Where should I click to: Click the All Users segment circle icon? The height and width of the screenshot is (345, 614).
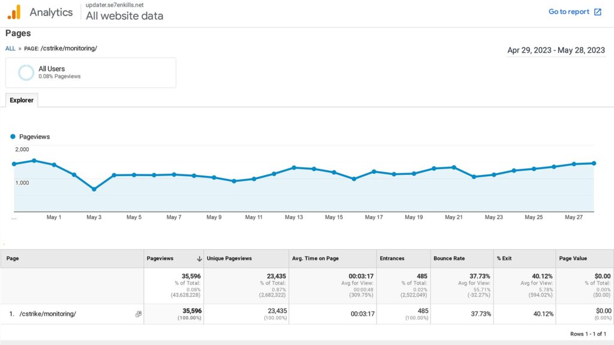tap(26, 72)
